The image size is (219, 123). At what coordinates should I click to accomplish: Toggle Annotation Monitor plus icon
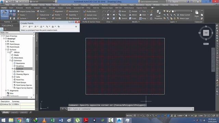click(x=192, y=115)
